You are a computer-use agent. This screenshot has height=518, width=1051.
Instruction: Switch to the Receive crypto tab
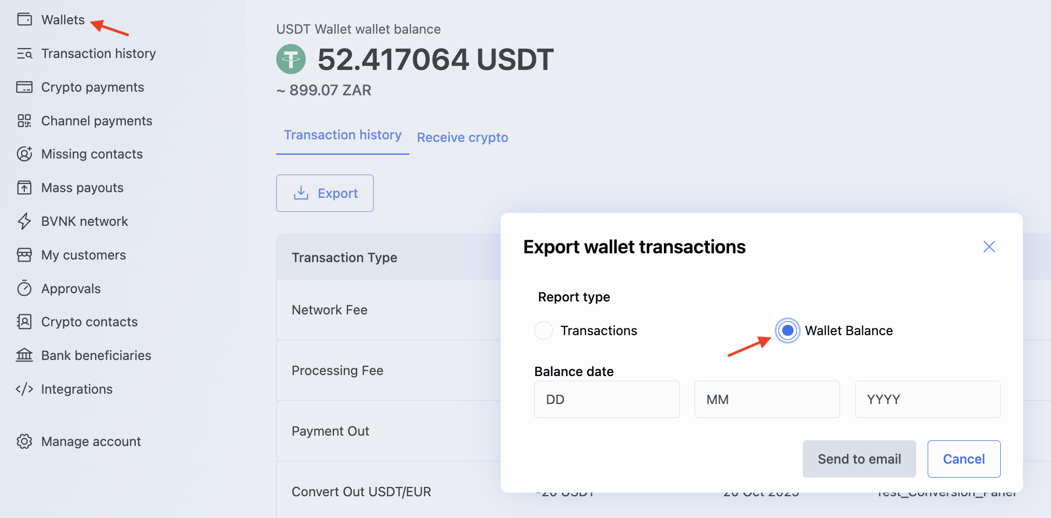462,137
